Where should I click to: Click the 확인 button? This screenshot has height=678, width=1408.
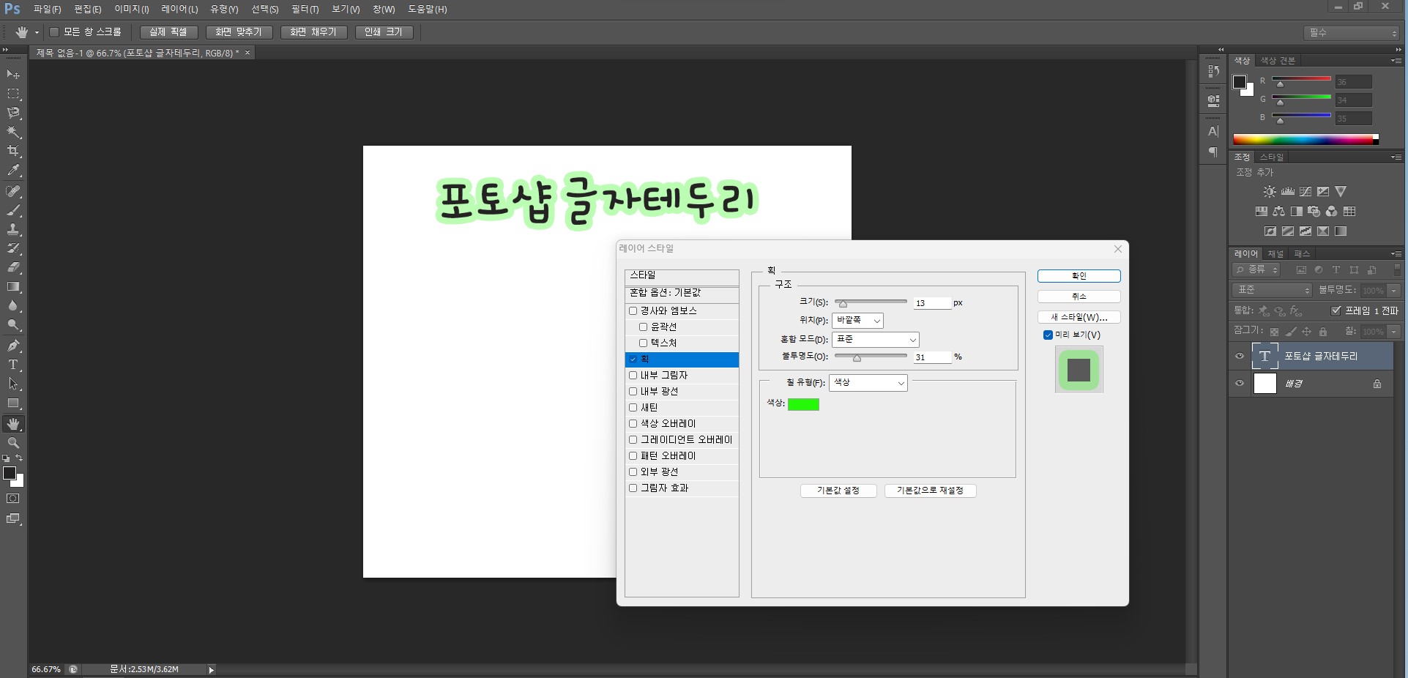click(1079, 276)
